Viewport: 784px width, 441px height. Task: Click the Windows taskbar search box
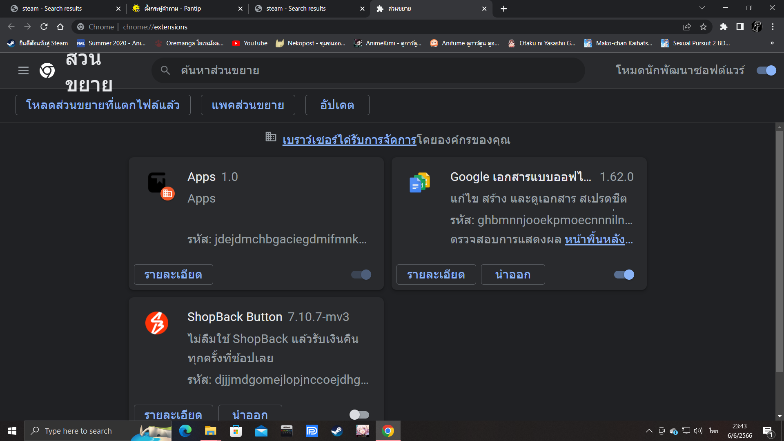98,431
